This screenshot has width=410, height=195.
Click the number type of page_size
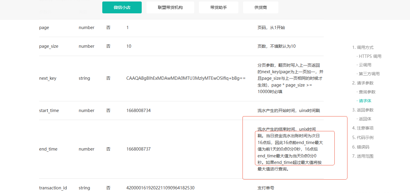click(87, 46)
